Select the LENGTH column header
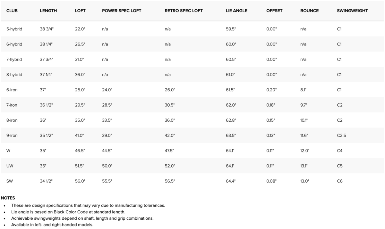Image resolution: width=385 pixels, height=229 pixels. click(x=48, y=11)
